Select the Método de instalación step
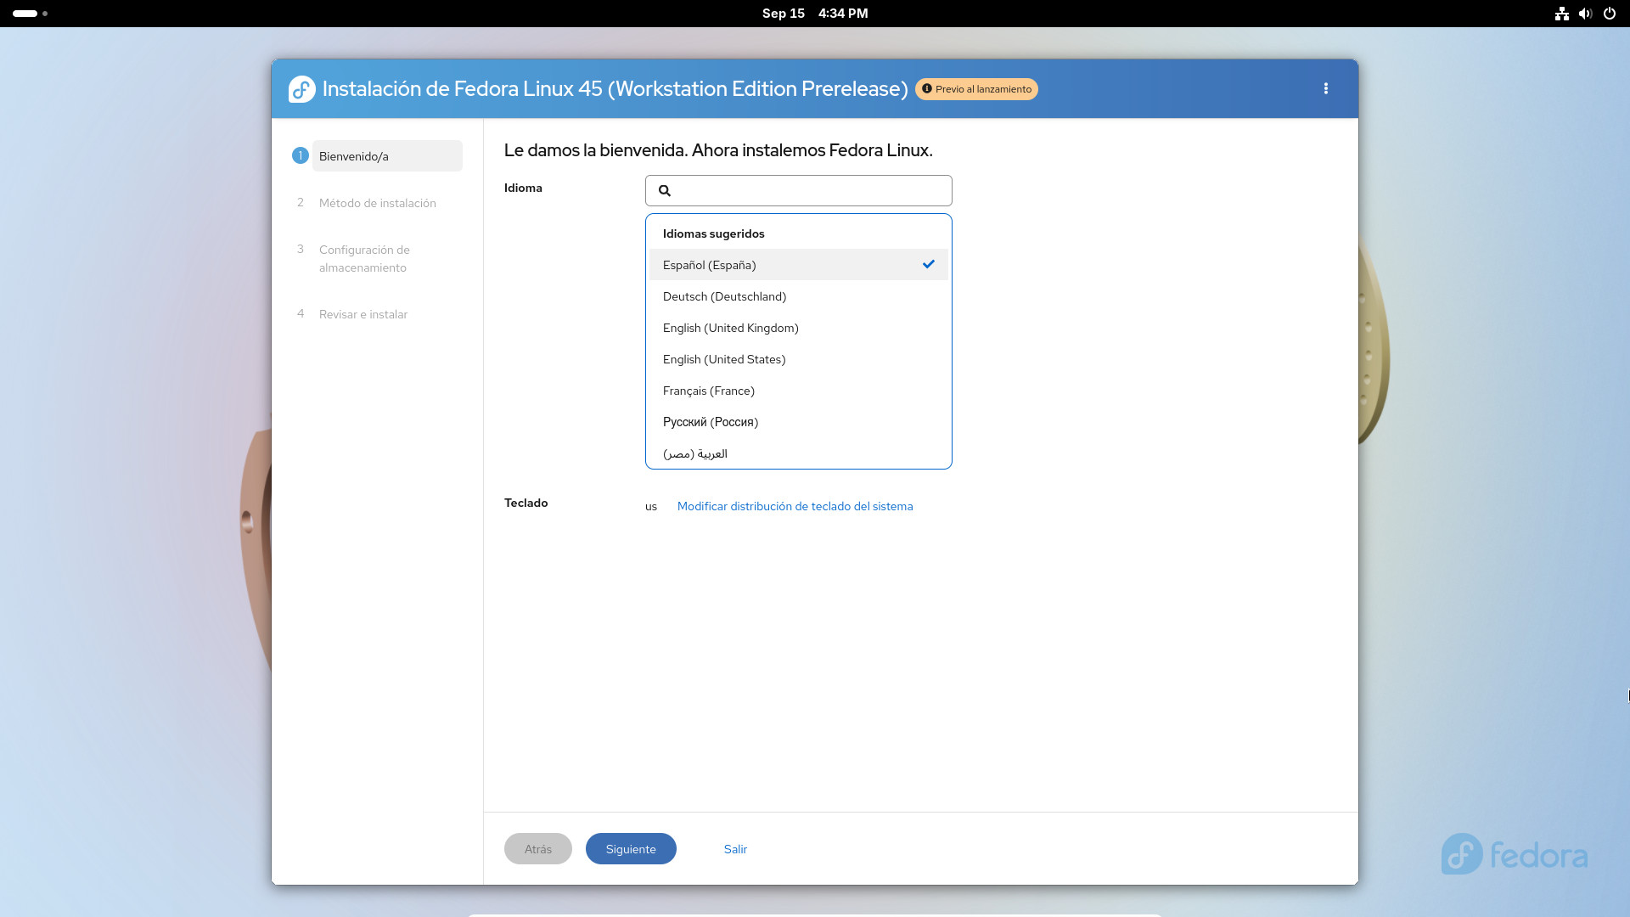 click(377, 203)
